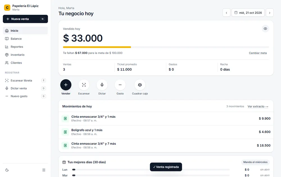Image resolution: width=281 pixels, height=177 pixels.
Task: Select Escanear libreta in sidebar
Action: (x=25, y=80)
